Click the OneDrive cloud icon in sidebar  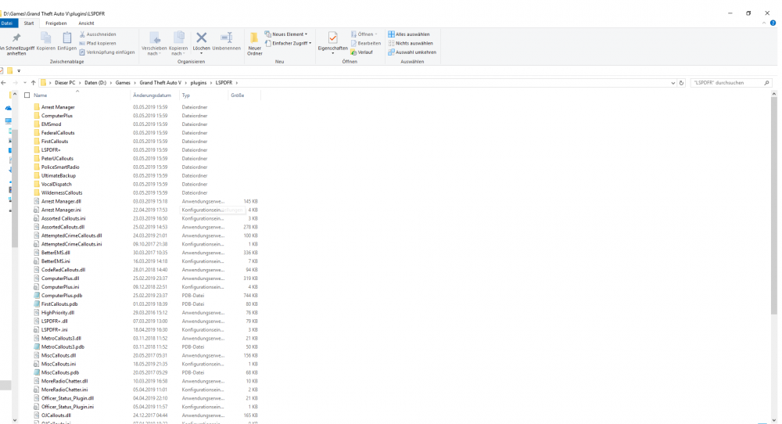(x=9, y=108)
